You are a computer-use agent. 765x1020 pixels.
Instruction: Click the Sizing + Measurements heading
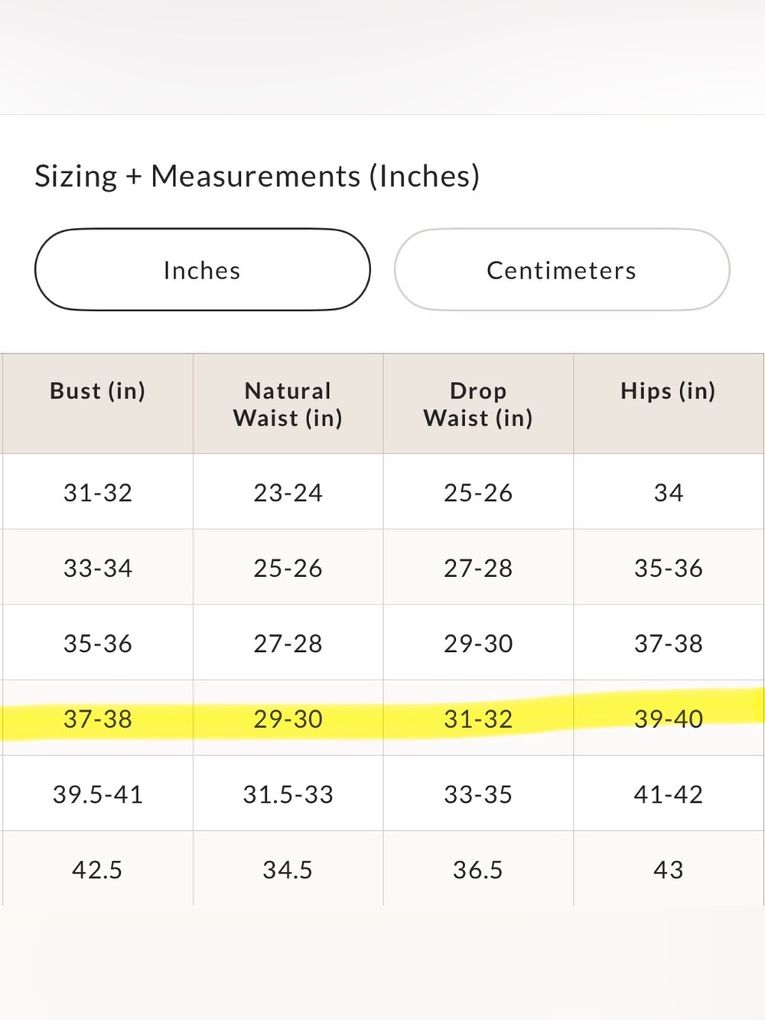pyautogui.click(x=257, y=176)
